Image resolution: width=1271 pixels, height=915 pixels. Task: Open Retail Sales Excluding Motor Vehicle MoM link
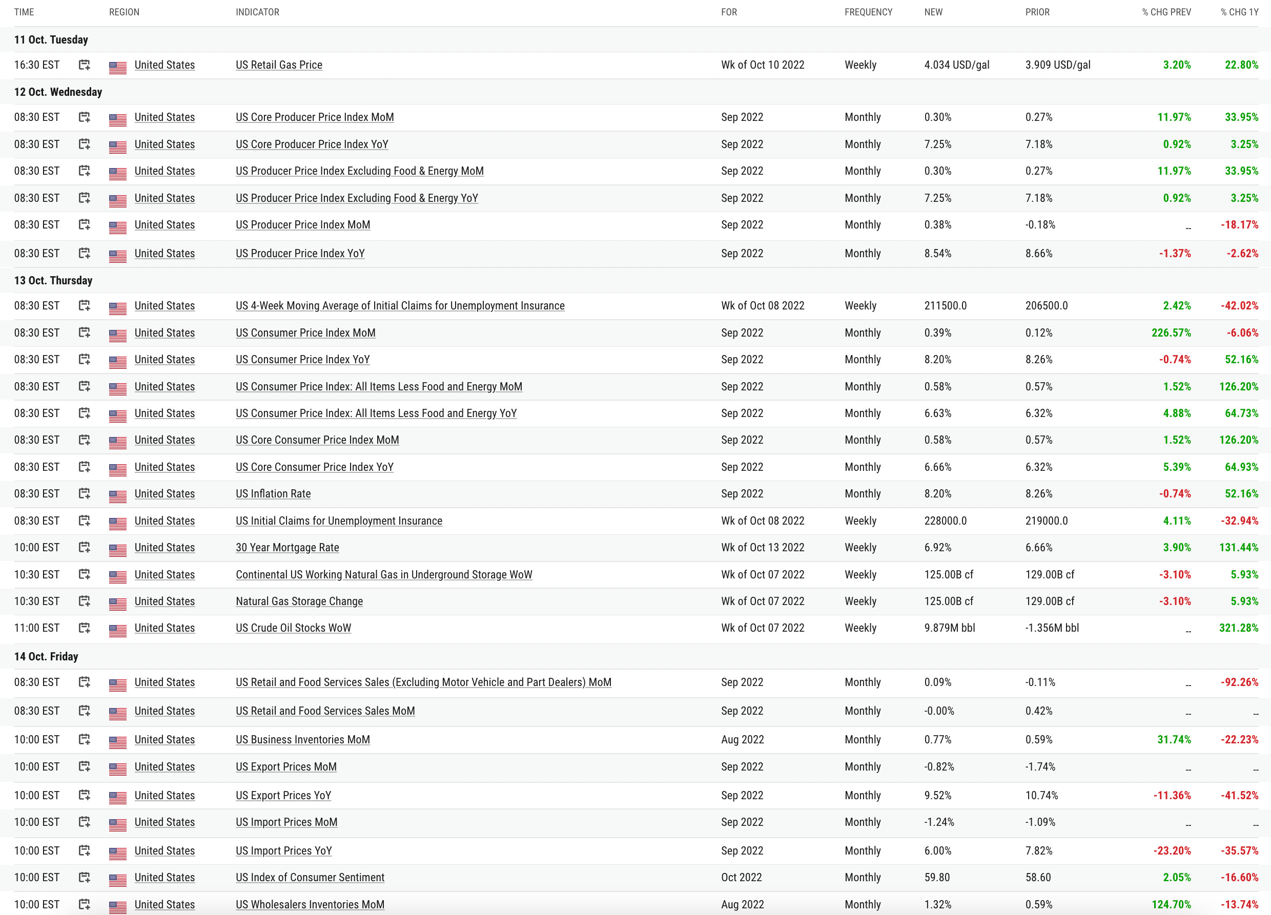tap(424, 682)
